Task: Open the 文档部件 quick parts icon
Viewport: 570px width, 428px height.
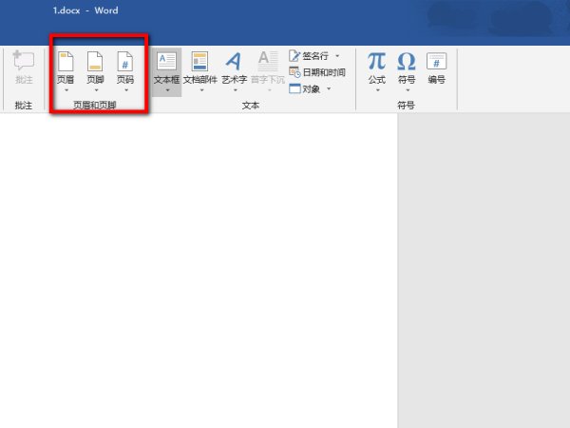Action: point(199,61)
